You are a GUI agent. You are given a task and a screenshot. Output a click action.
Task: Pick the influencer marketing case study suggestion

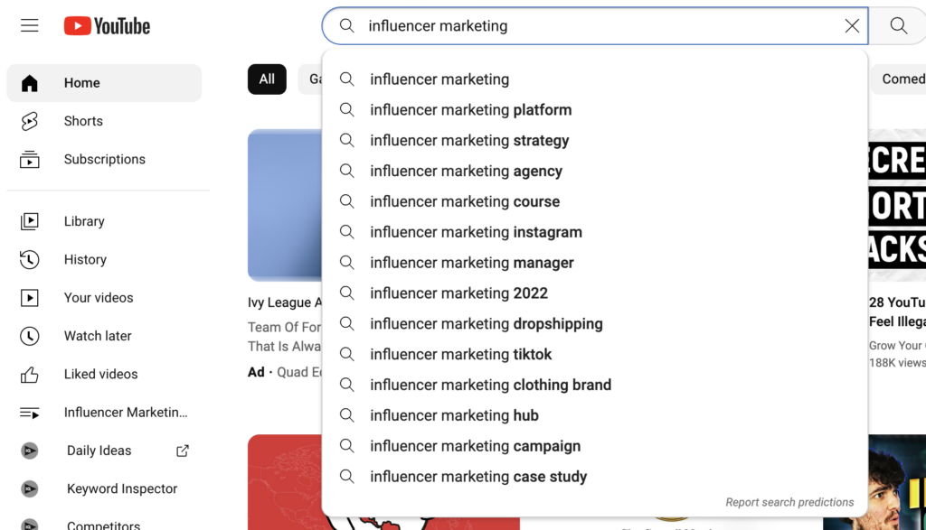(478, 476)
